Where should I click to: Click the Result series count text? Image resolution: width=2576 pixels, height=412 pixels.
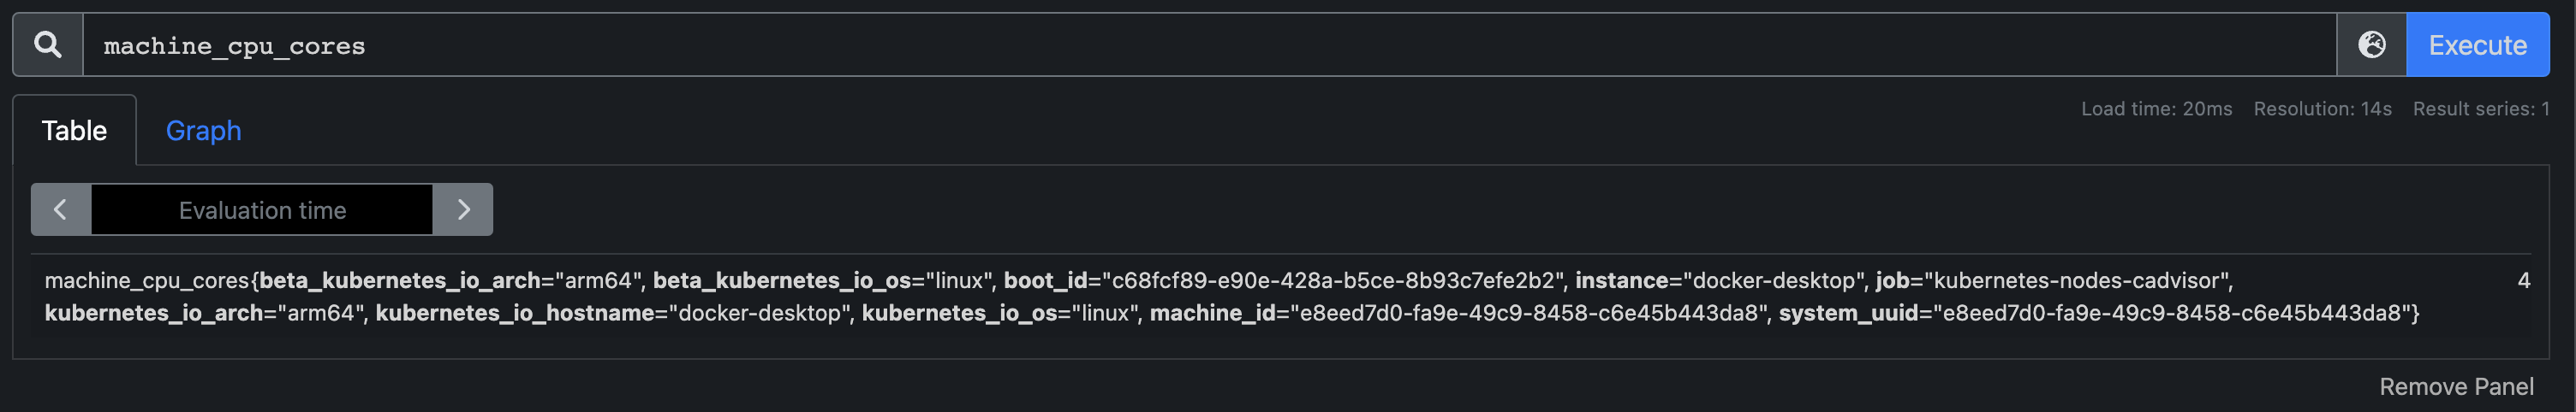pyautogui.click(x=2480, y=109)
